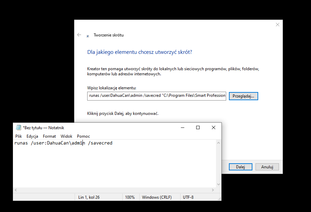311x212 pixels.
Task: Click the back arrow in the shortcut wizard
Action: pos(79,35)
